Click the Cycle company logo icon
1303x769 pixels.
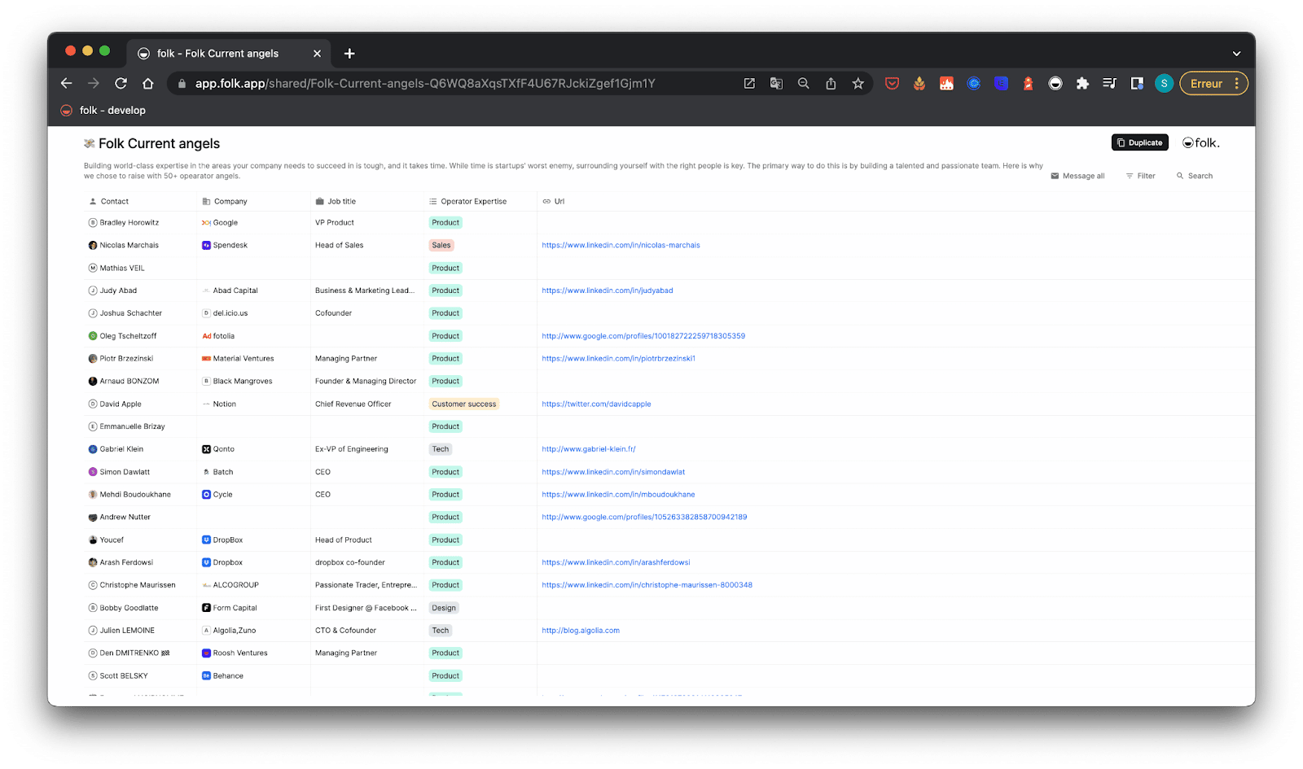(206, 495)
